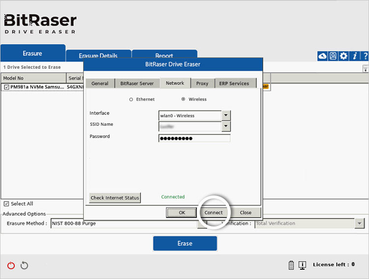This screenshot has height=279, width=369.
Task: Switch to the Proxy tab
Action: tap(202, 84)
